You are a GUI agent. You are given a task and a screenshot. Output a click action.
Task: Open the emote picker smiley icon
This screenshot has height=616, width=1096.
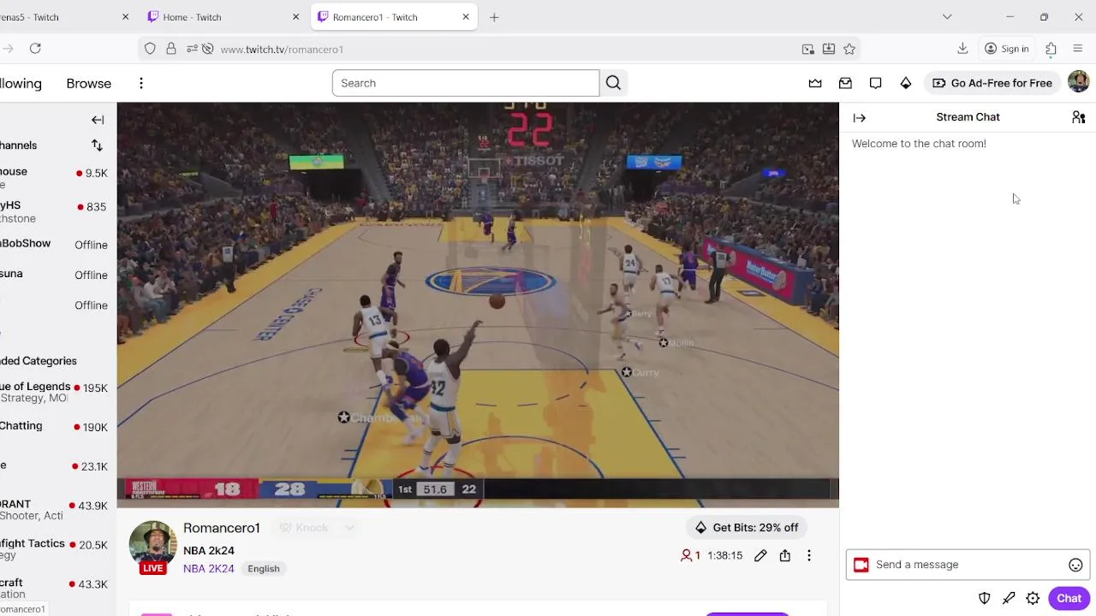click(1075, 565)
